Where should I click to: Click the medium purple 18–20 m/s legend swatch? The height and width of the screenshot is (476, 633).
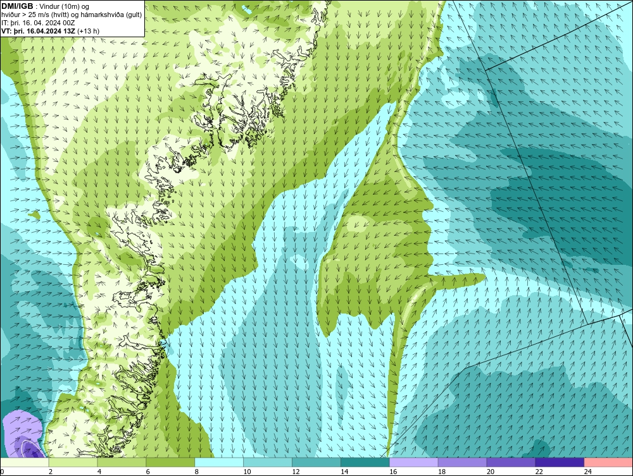(x=462, y=462)
